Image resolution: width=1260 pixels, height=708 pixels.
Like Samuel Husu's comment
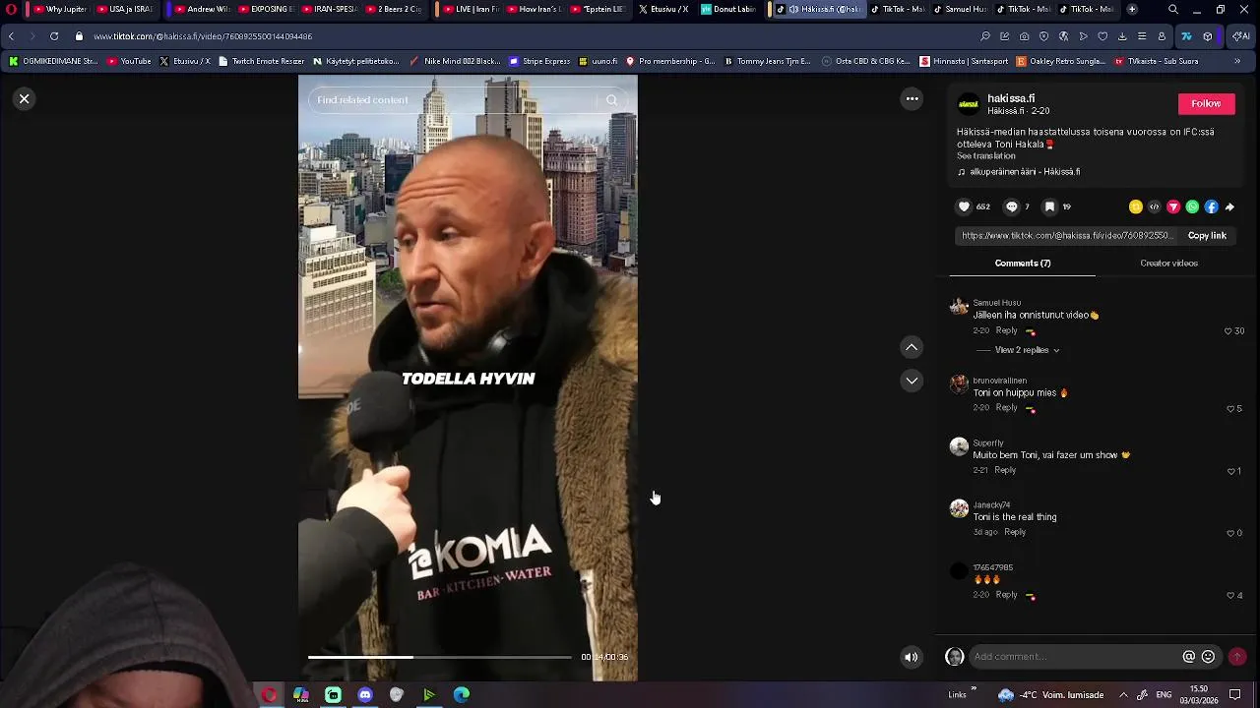1228,331
